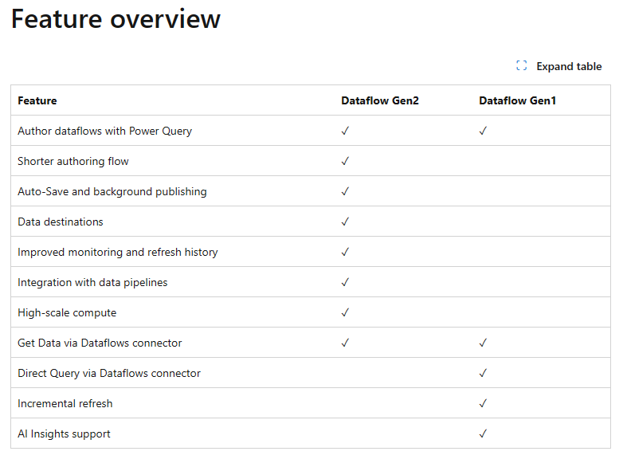
Task: Click Gen1 checkmark for Get Data row
Action: (x=483, y=343)
